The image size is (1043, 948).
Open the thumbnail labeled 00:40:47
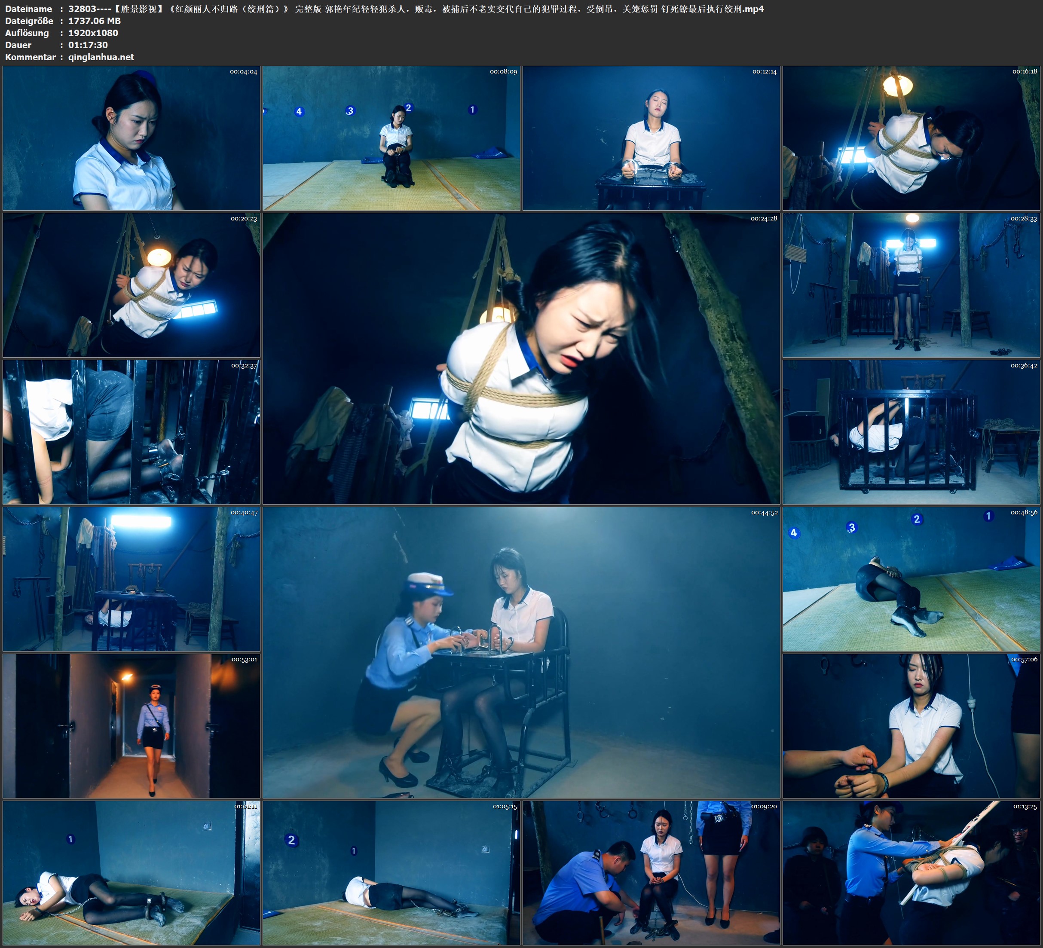tap(132, 578)
